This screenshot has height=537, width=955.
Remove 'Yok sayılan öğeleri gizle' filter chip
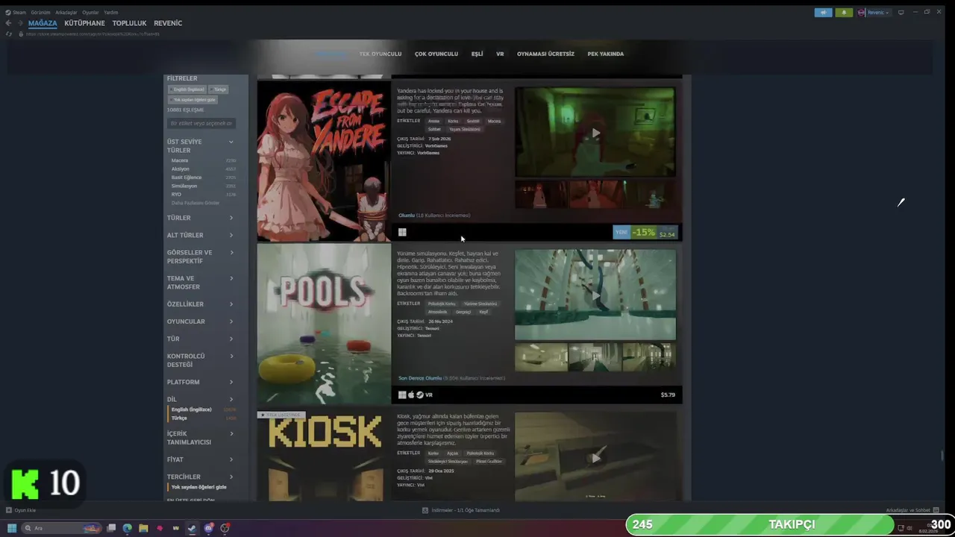coord(192,99)
